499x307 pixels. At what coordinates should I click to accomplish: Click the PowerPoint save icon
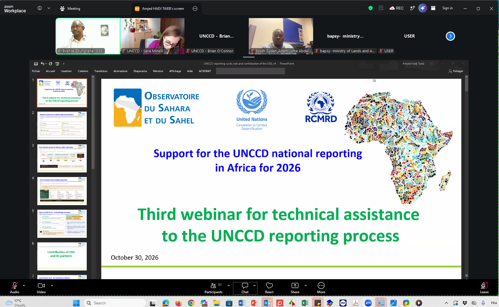pos(36,64)
